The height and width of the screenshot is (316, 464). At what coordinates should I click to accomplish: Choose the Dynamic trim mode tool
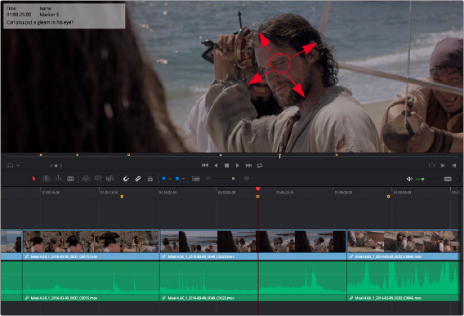point(59,179)
